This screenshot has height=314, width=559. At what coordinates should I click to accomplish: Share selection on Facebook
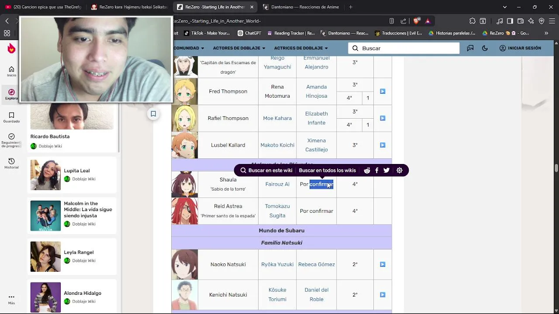(377, 171)
